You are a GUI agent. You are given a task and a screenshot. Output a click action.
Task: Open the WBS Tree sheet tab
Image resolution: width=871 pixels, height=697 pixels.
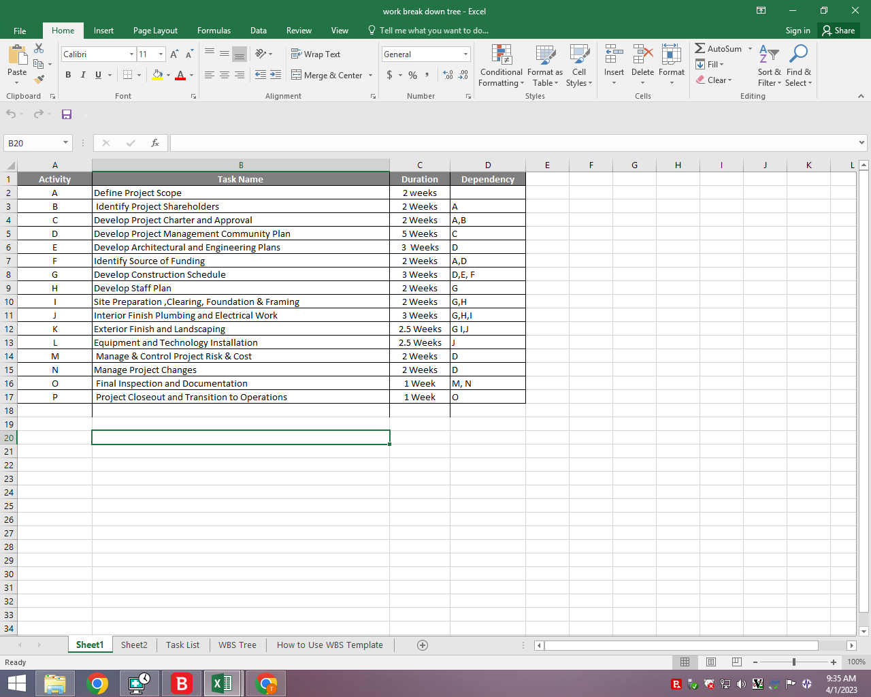click(237, 645)
